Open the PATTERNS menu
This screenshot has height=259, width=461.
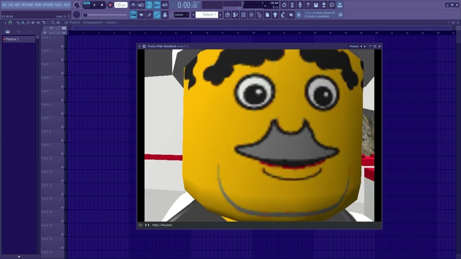27,5
